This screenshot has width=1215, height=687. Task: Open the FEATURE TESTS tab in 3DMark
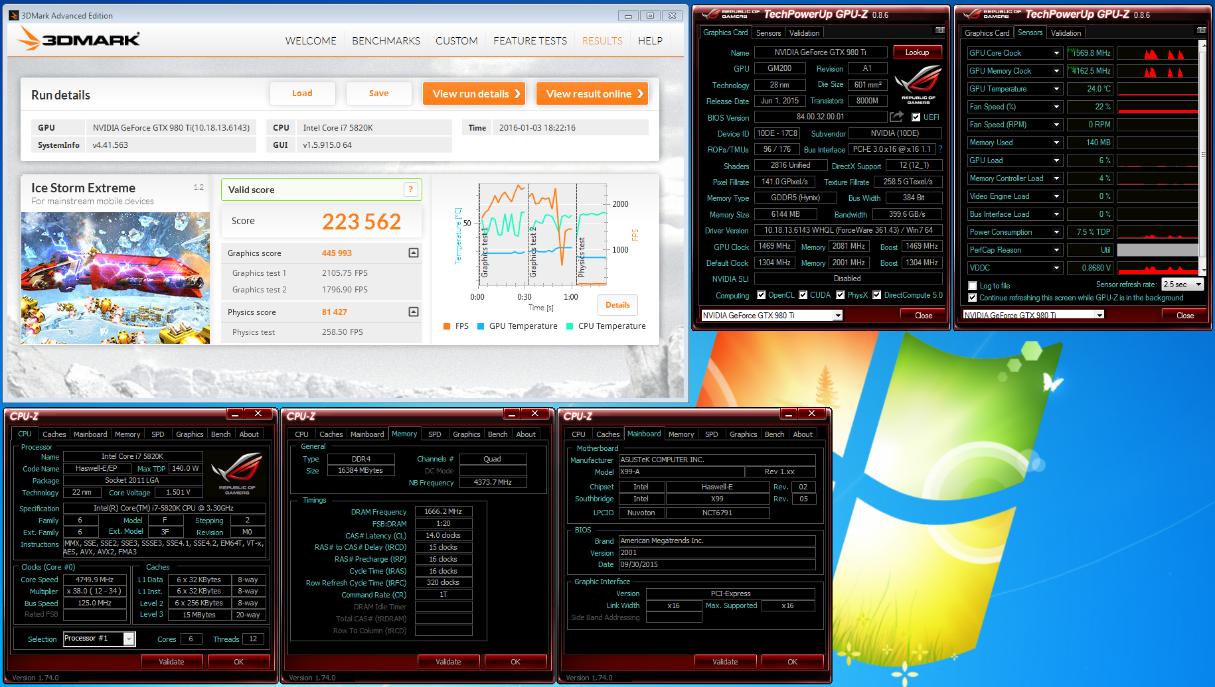[x=530, y=41]
